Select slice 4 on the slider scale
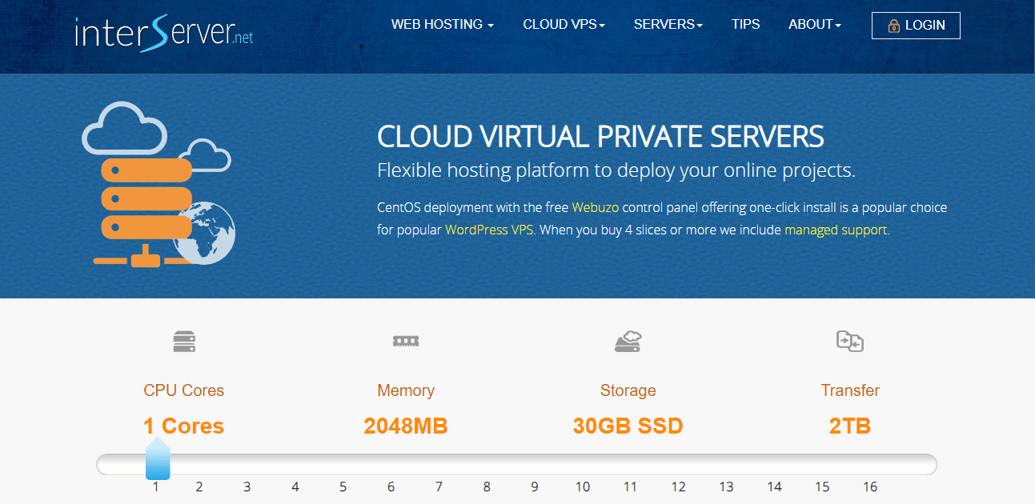The image size is (1035, 504). 295,486
